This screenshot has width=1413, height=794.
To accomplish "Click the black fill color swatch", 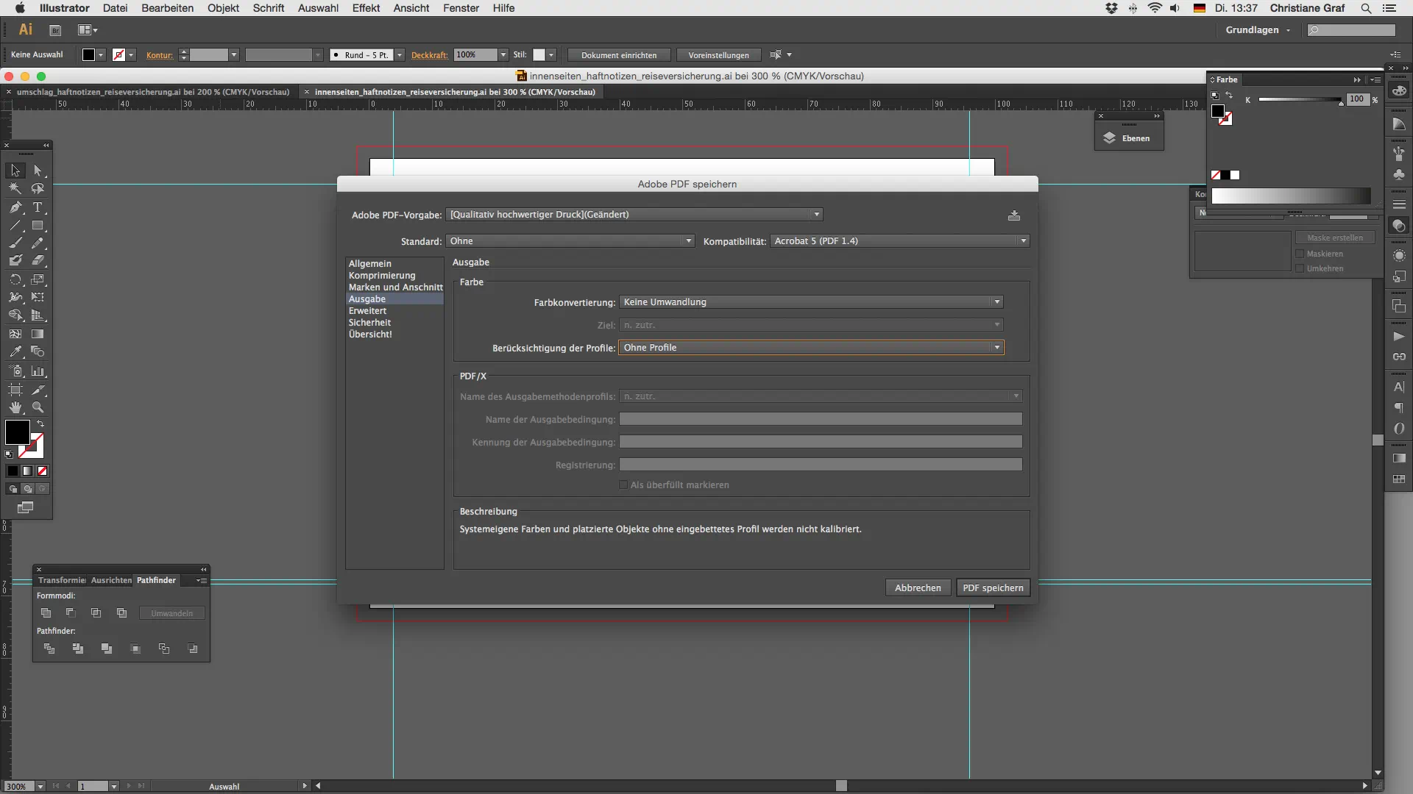I will point(17,432).
